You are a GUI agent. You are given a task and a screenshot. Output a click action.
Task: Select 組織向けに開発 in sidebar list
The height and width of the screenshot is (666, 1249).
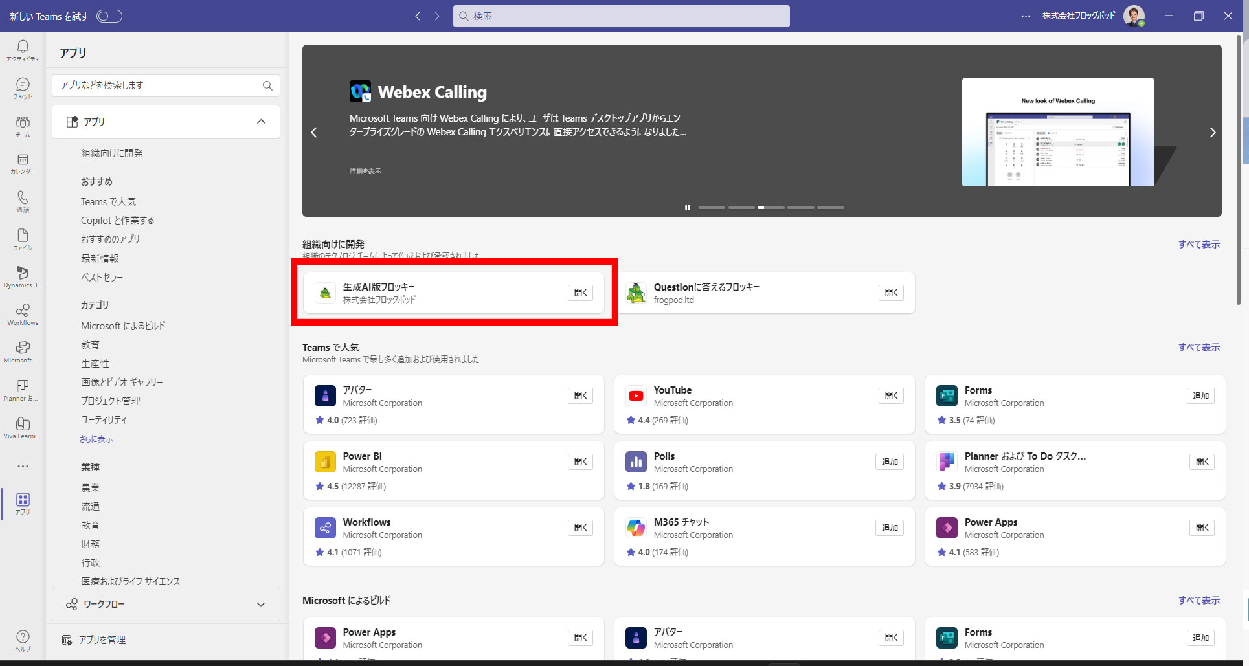click(x=112, y=153)
